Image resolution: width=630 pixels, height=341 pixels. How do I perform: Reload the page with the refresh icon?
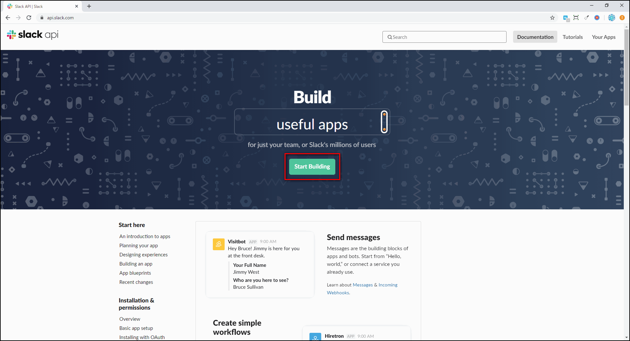coord(29,18)
